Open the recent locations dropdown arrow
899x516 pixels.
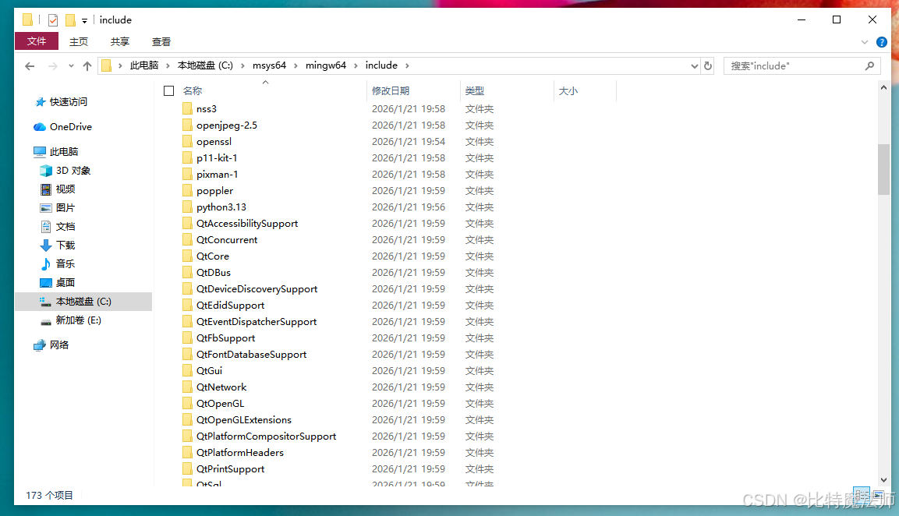pyautogui.click(x=71, y=66)
